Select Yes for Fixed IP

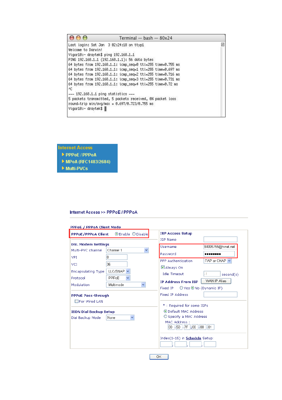click(181, 288)
